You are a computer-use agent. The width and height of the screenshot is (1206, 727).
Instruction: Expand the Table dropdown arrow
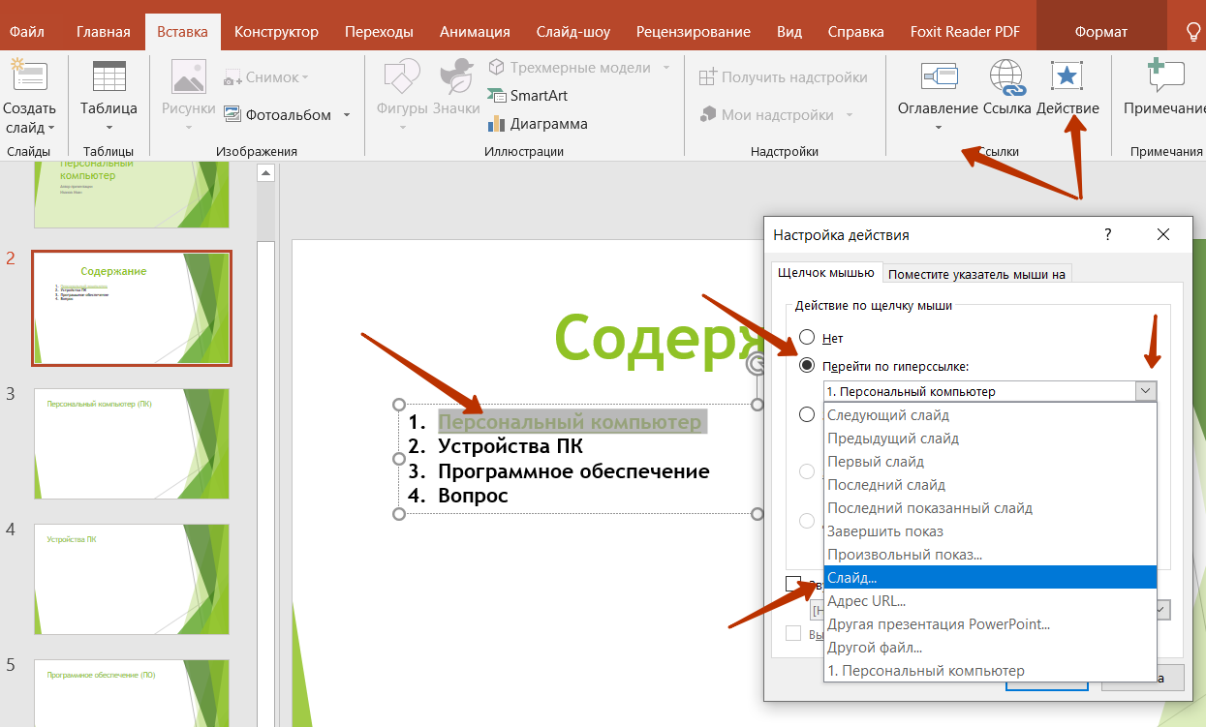[108, 128]
